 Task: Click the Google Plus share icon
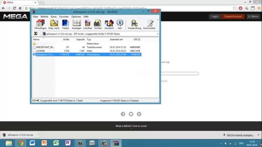click(x=139, y=114)
